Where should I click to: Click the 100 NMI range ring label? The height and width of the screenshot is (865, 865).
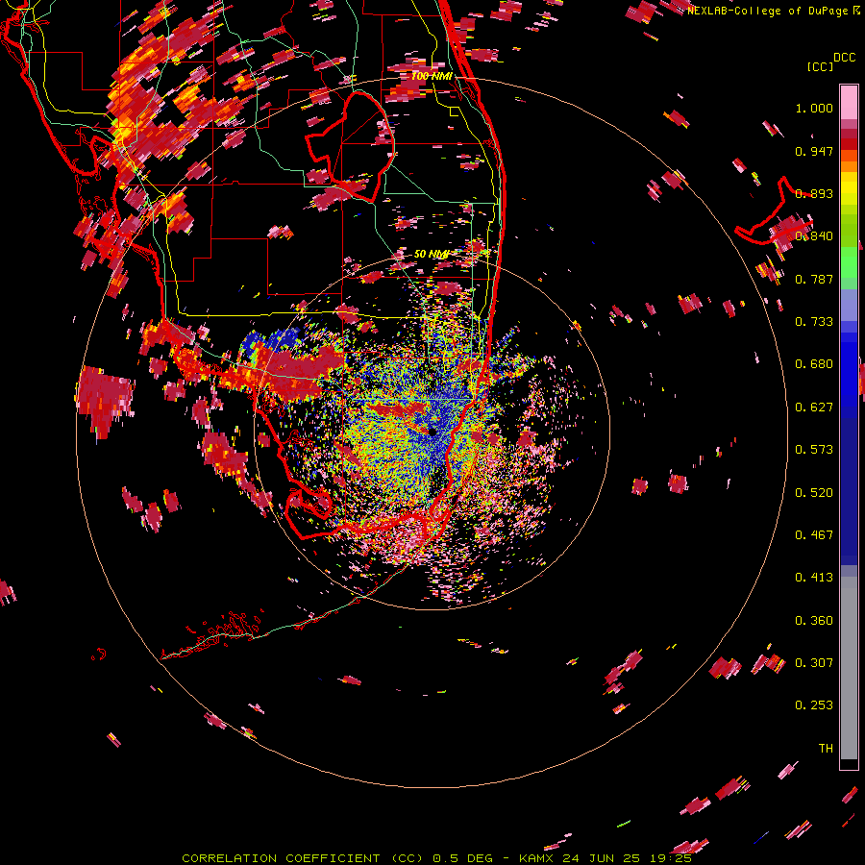pos(432,76)
